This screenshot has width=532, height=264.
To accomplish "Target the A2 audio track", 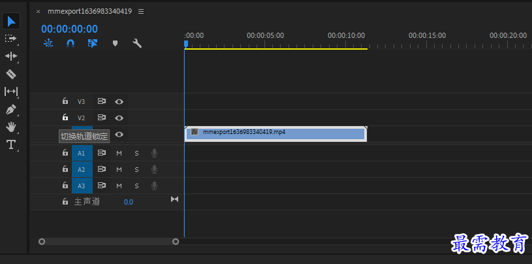I will (82, 169).
